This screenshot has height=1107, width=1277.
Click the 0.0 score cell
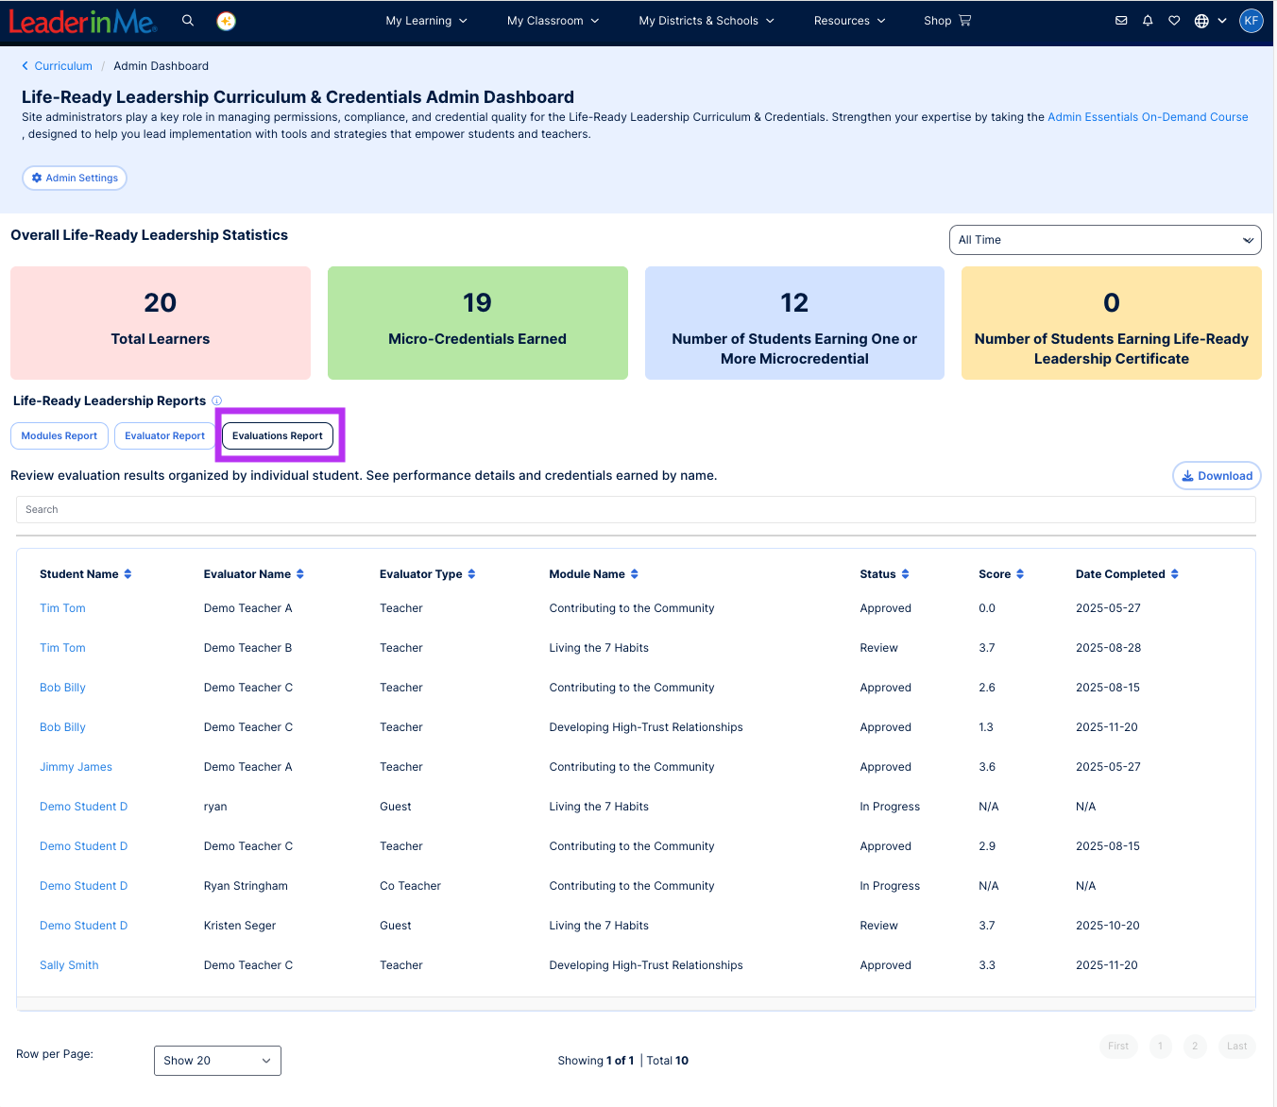pyautogui.click(x=987, y=608)
